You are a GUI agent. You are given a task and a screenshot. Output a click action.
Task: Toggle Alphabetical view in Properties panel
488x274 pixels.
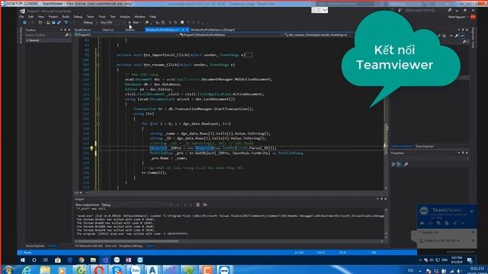(400, 164)
